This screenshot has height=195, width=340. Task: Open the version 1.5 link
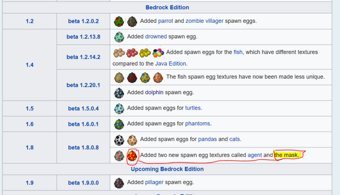pyautogui.click(x=30, y=108)
